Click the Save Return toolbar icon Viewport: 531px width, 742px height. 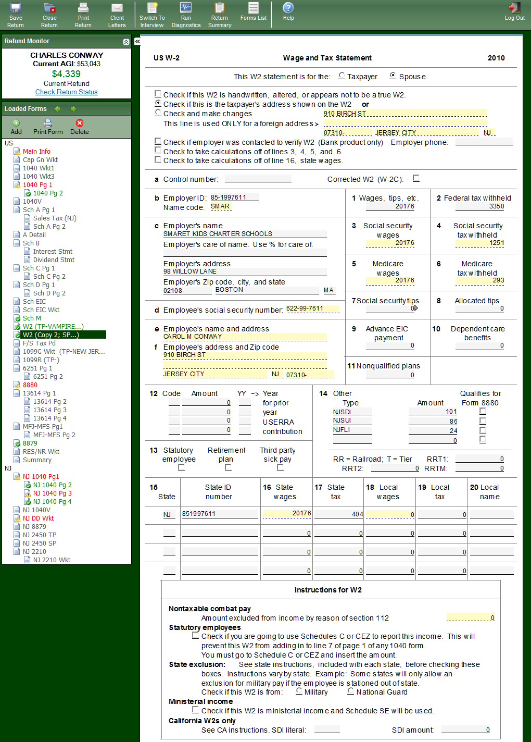[x=16, y=15]
